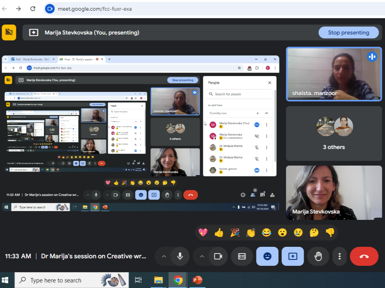
Task: Hide the emoji reactions bar with the smiley button
Action: pos(267,256)
